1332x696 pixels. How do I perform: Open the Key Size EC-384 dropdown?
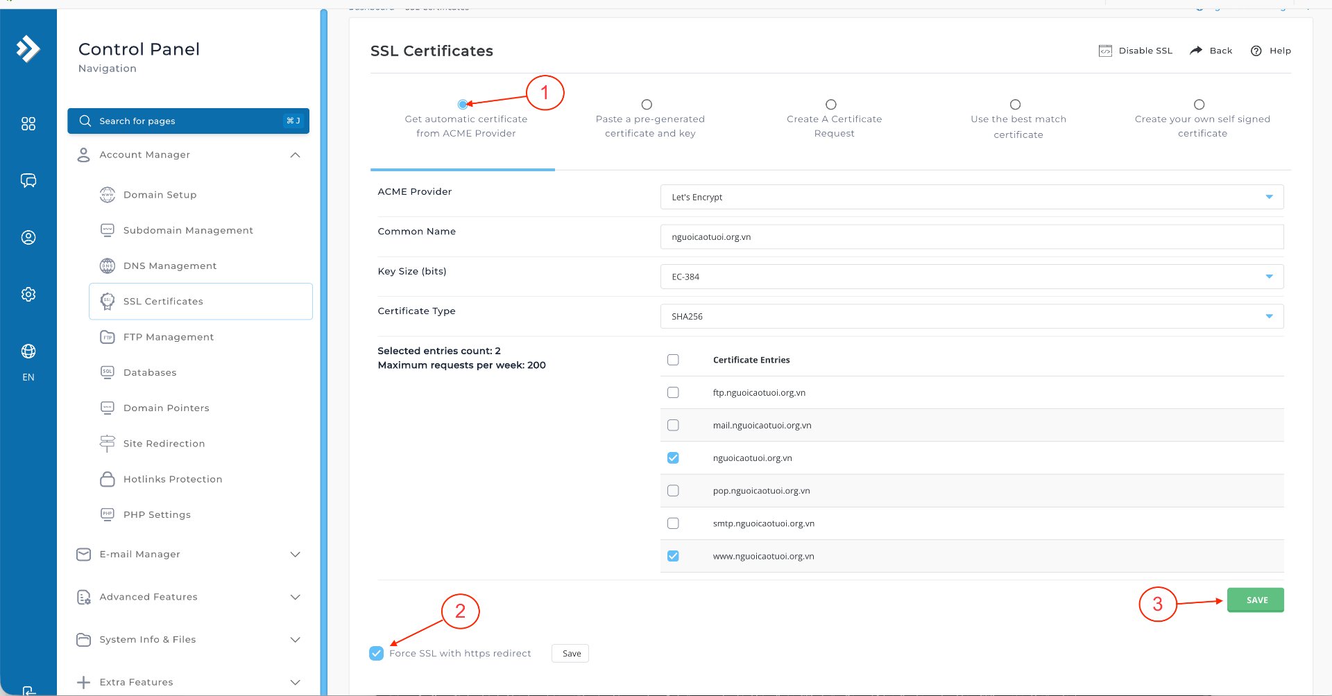pos(971,277)
